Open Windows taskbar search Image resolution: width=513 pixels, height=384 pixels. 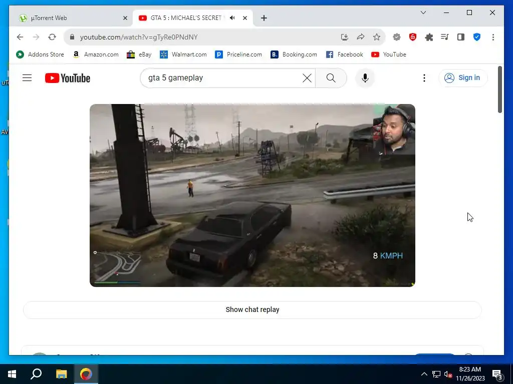tap(36, 374)
